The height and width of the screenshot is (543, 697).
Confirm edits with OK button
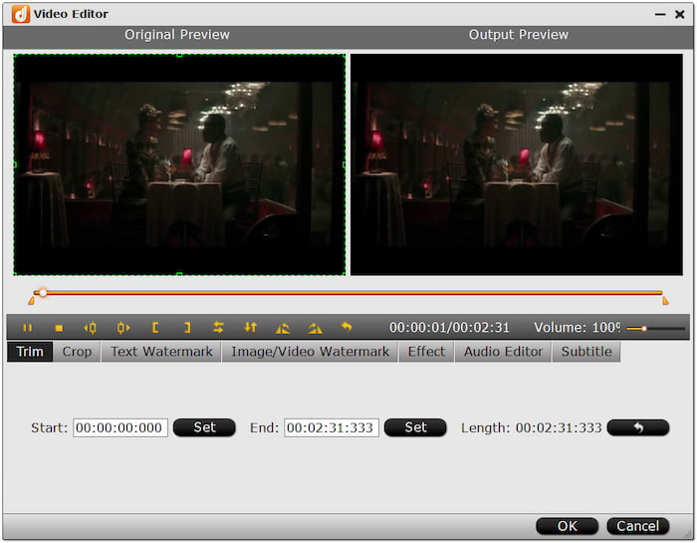568,526
